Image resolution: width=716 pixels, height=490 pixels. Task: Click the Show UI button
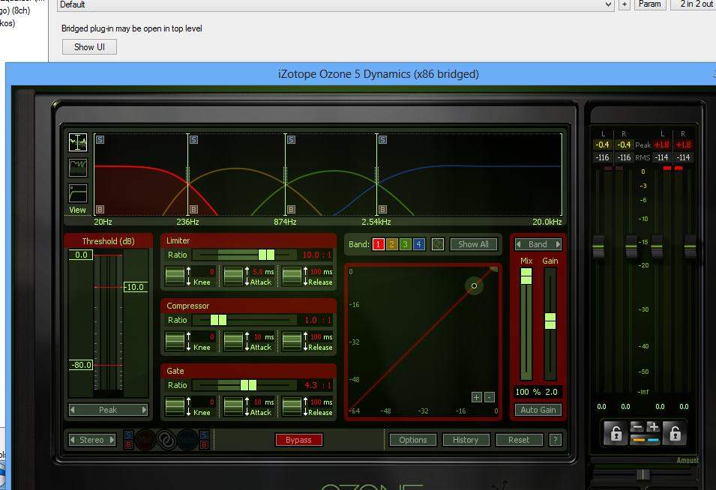pos(89,46)
